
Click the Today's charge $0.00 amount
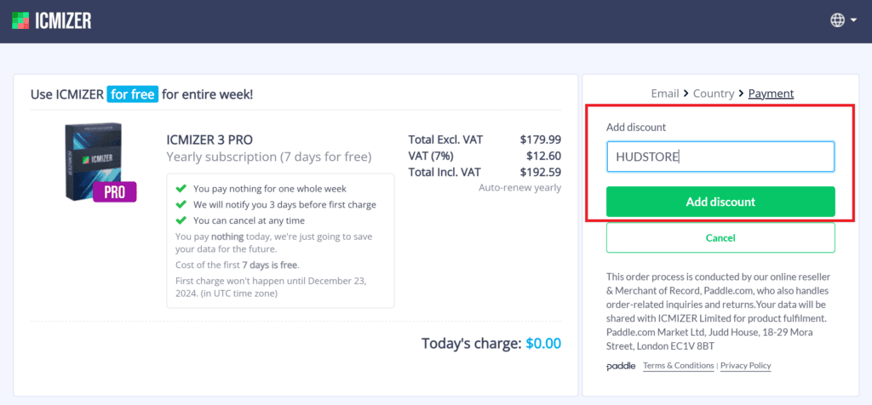click(543, 345)
